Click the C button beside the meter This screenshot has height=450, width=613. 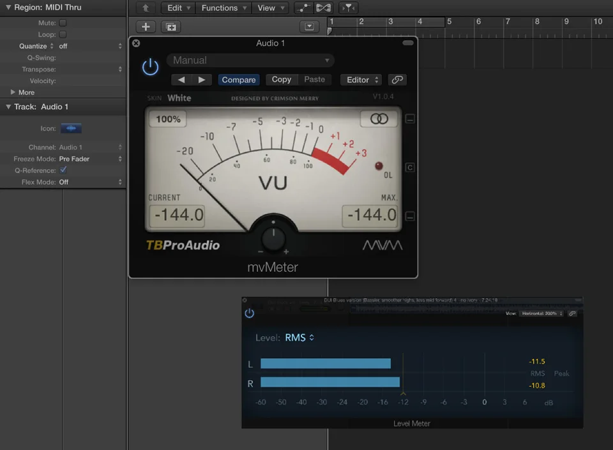pos(410,168)
